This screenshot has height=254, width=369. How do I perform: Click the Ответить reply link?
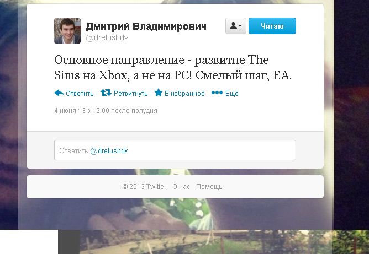80,94
